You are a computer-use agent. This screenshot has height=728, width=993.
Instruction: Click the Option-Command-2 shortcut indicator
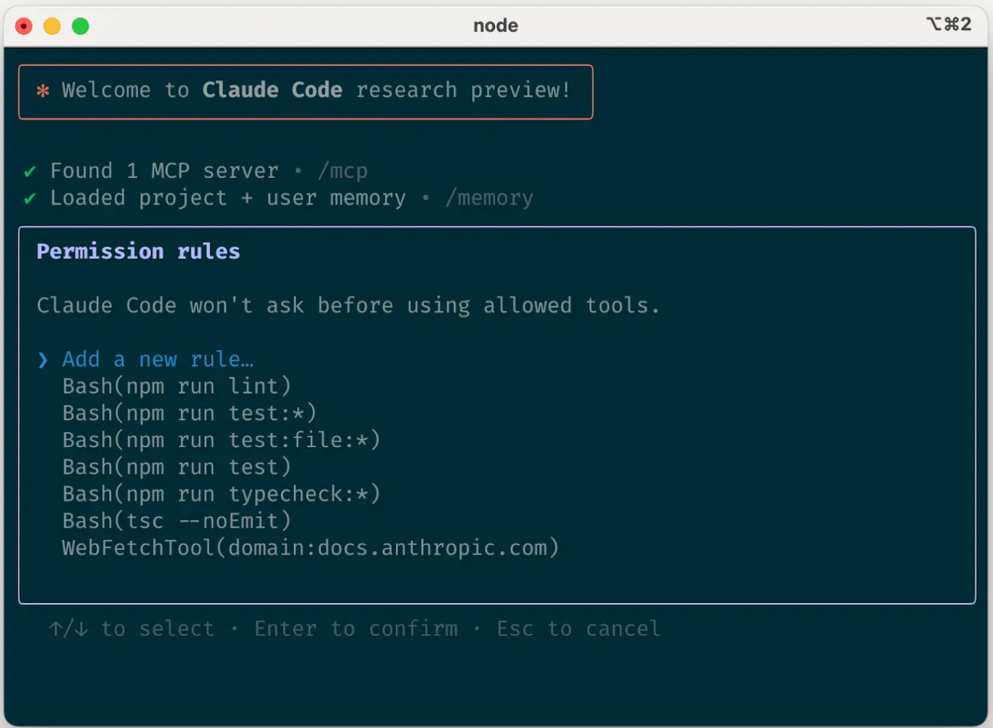pyautogui.click(x=948, y=24)
